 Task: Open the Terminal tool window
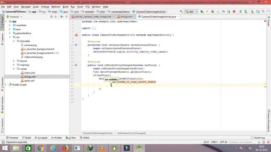tap(12, 138)
